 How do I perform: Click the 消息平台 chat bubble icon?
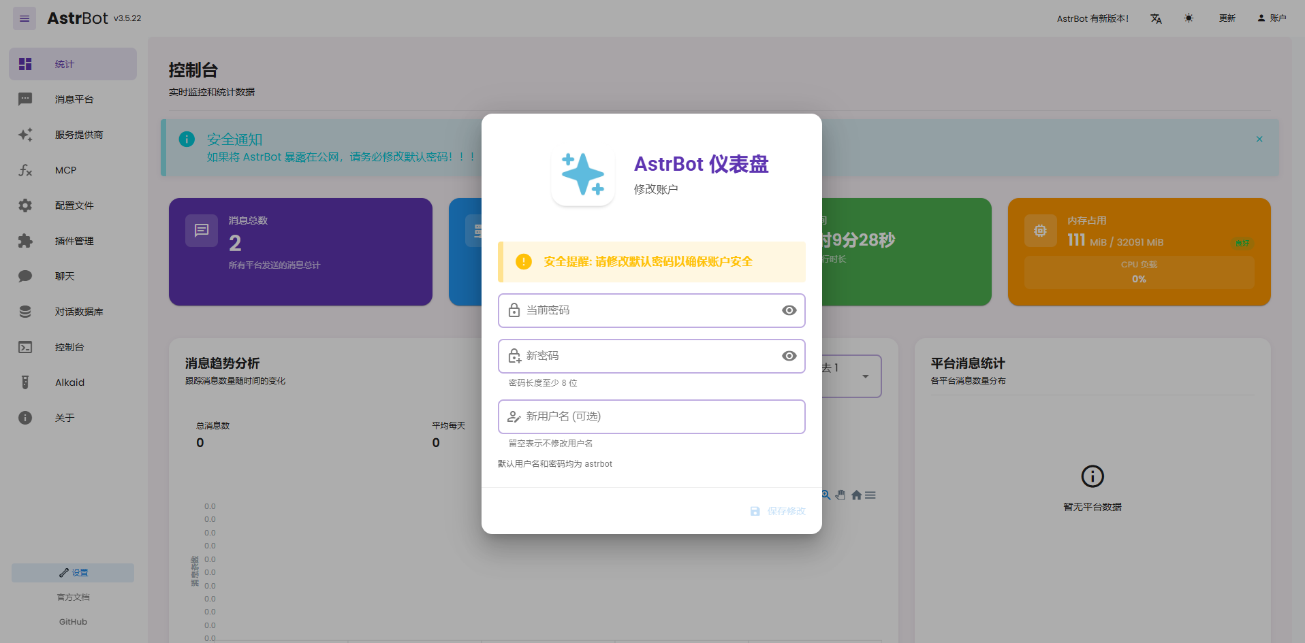pos(25,99)
